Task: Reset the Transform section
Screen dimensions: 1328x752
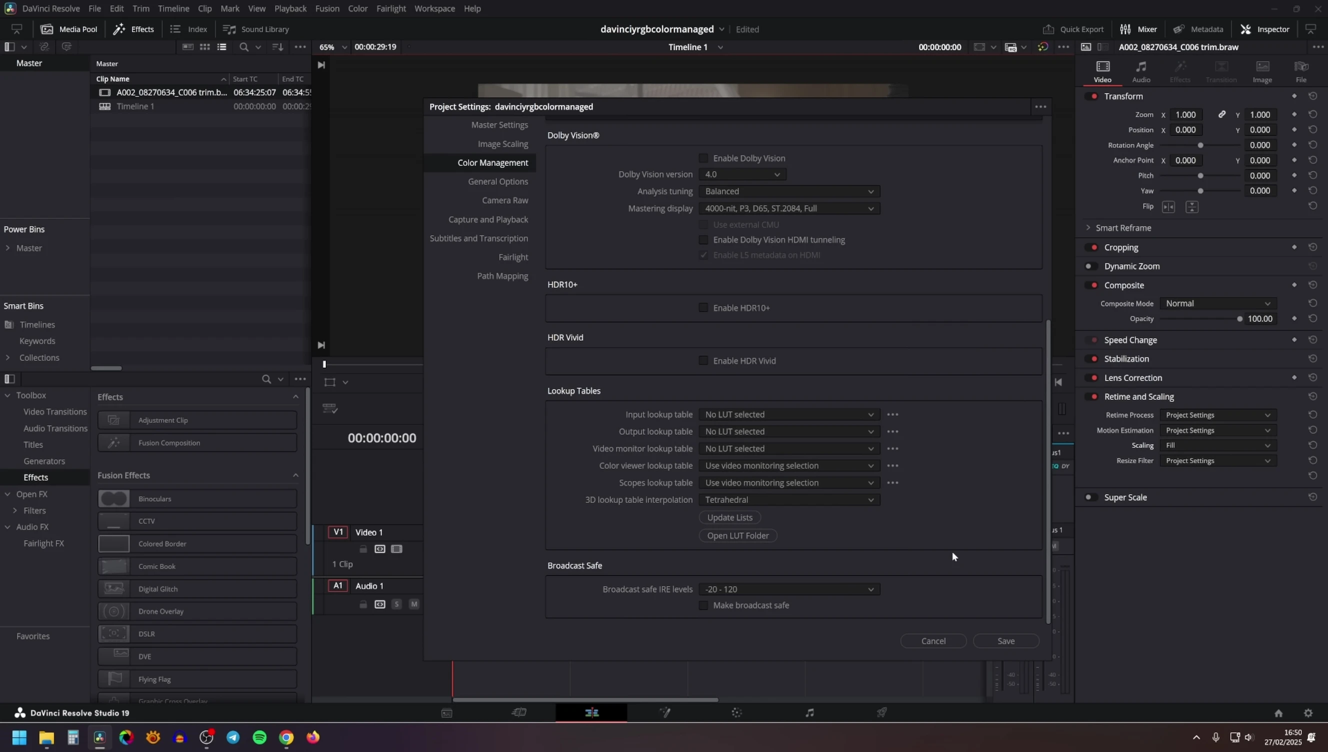Action: point(1312,96)
